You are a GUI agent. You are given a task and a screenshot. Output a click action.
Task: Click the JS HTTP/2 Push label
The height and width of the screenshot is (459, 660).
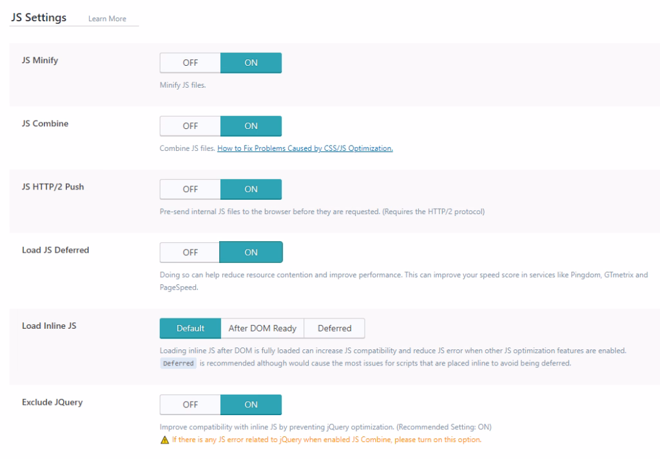point(53,186)
